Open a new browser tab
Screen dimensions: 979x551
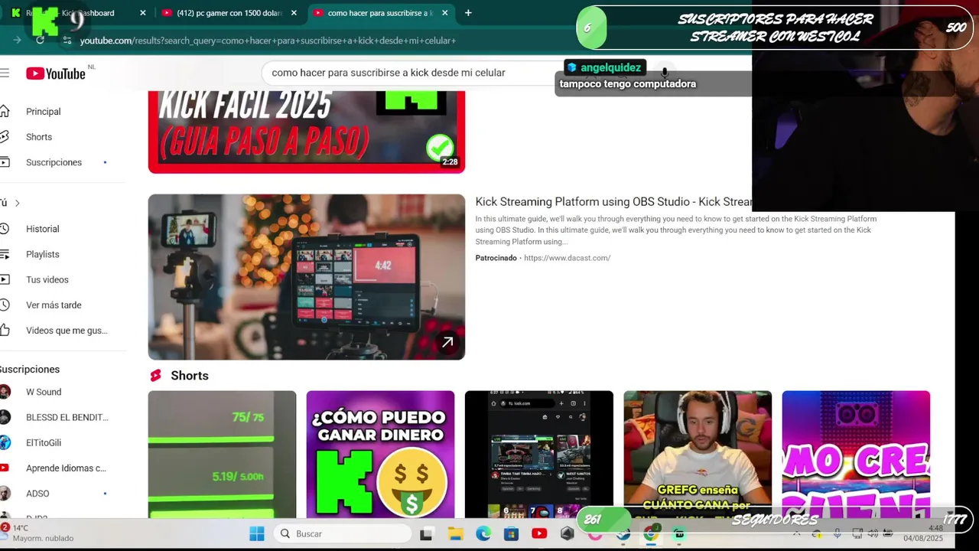468,13
